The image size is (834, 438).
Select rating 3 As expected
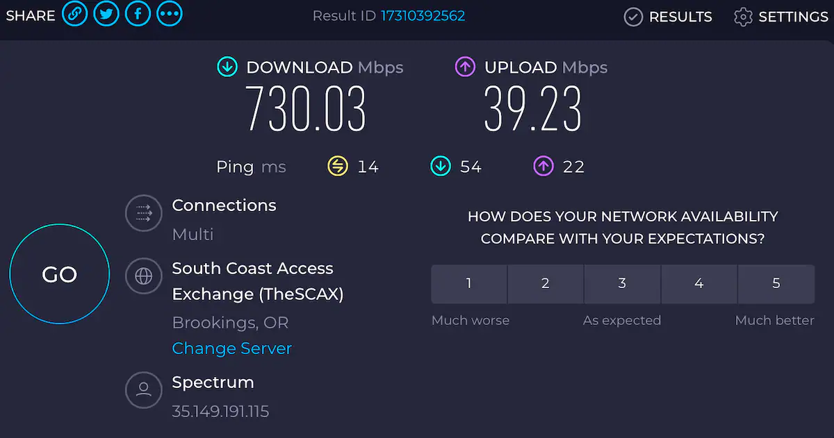coord(622,283)
